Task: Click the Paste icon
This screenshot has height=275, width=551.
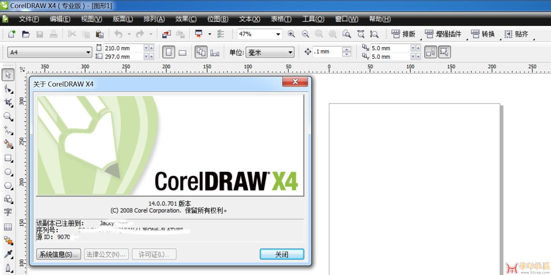Action: (x=100, y=34)
